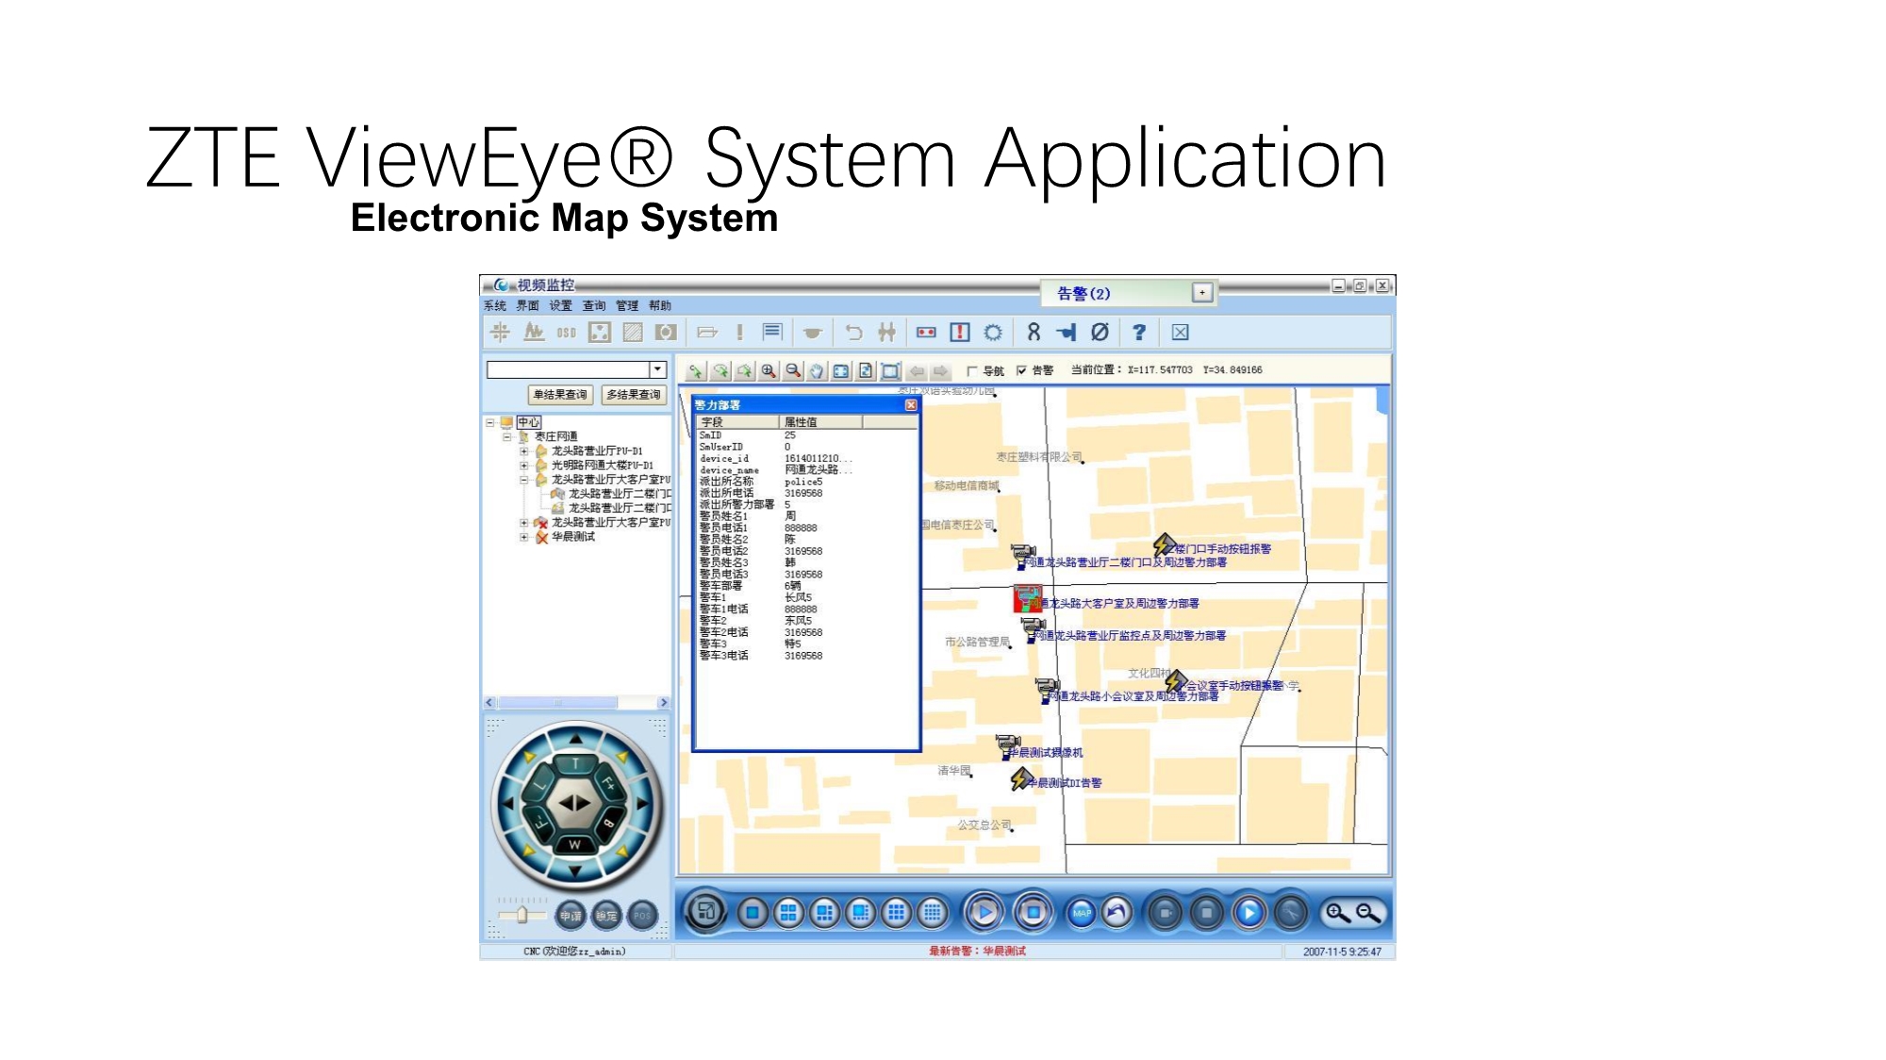Click into the search input field
This screenshot has height=1060, width=1886.
point(569,369)
